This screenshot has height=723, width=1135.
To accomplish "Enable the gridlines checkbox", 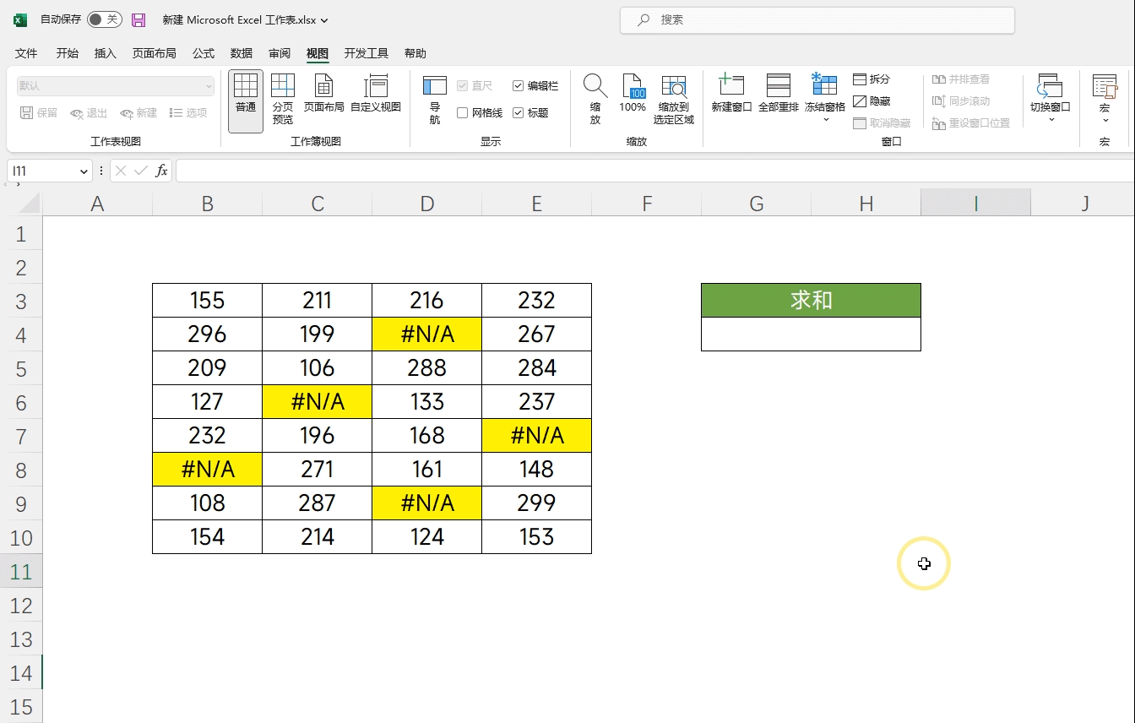I will pos(462,113).
